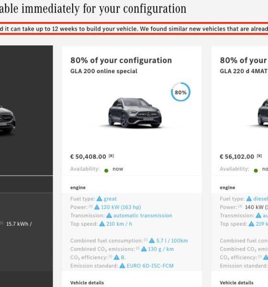The image size is (268, 287).
Task: Click warning triangle beside Fuel type great
Action: point(99,199)
